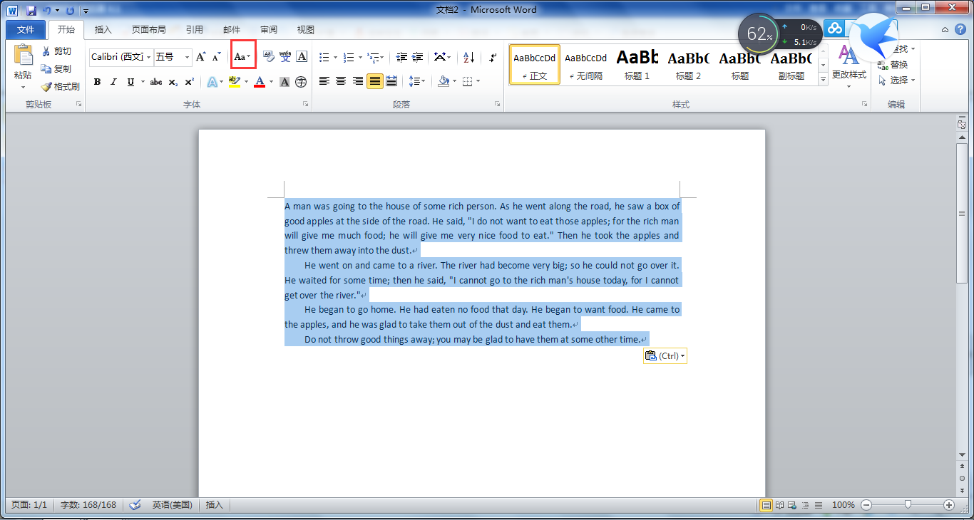
Task: Apply distributed alignment
Action: tap(391, 81)
